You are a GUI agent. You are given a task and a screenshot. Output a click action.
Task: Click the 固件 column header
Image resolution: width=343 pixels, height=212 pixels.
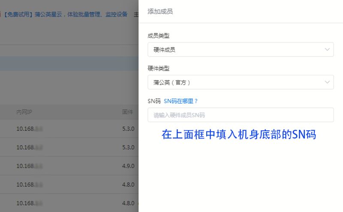pyautogui.click(x=127, y=112)
